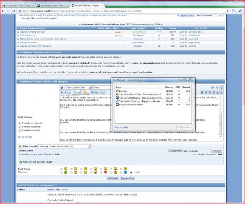The height and width of the screenshot is (204, 245).
Task: Open the Quick Links dropdown
Action: click(188, 15)
